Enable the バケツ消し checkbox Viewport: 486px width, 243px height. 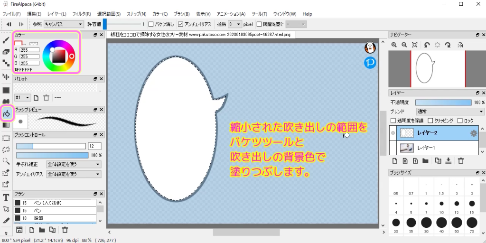[x=151, y=24]
